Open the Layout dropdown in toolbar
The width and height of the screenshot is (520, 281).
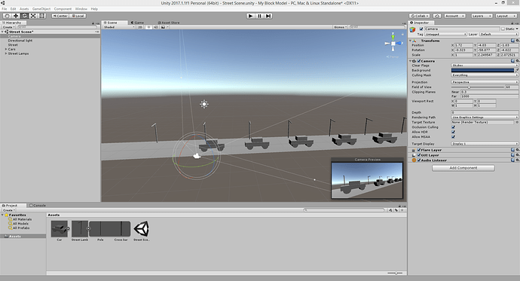click(x=506, y=16)
